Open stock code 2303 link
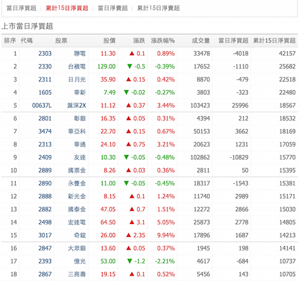The image size is (300, 281). point(45,53)
